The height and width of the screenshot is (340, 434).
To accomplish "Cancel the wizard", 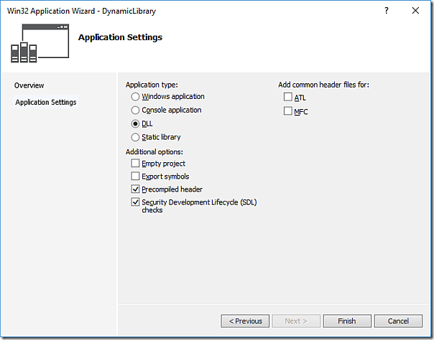I will click(398, 321).
